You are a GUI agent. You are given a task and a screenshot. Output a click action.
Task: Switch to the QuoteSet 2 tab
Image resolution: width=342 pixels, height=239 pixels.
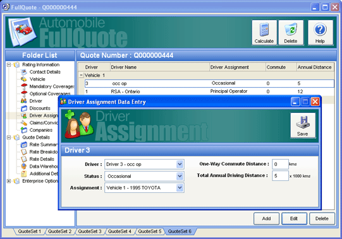tap(59, 231)
